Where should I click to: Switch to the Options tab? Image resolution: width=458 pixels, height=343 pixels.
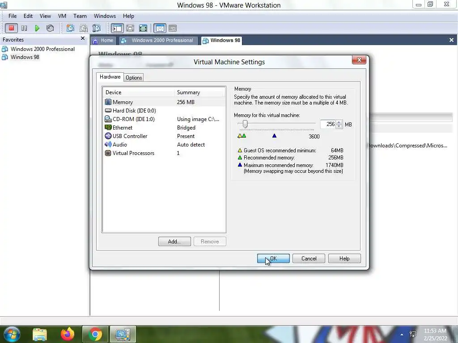(x=134, y=78)
